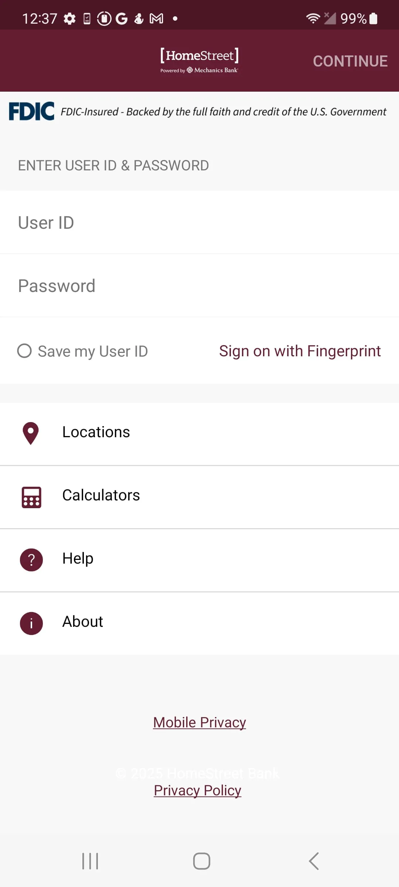
Task: Open the About menu item
Action: click(x=83, y=622)
